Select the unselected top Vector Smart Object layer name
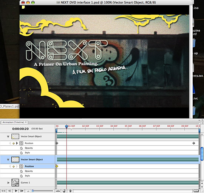The height and width of the screenshot is (193, 204). 31,136
